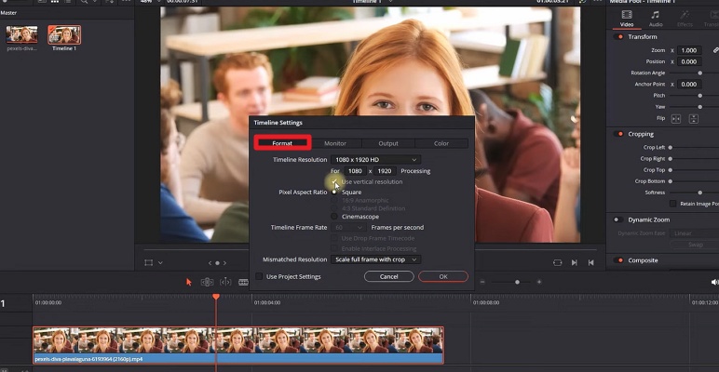
Task: Toggle the Cropping section switch
Action: pos(618,134)
